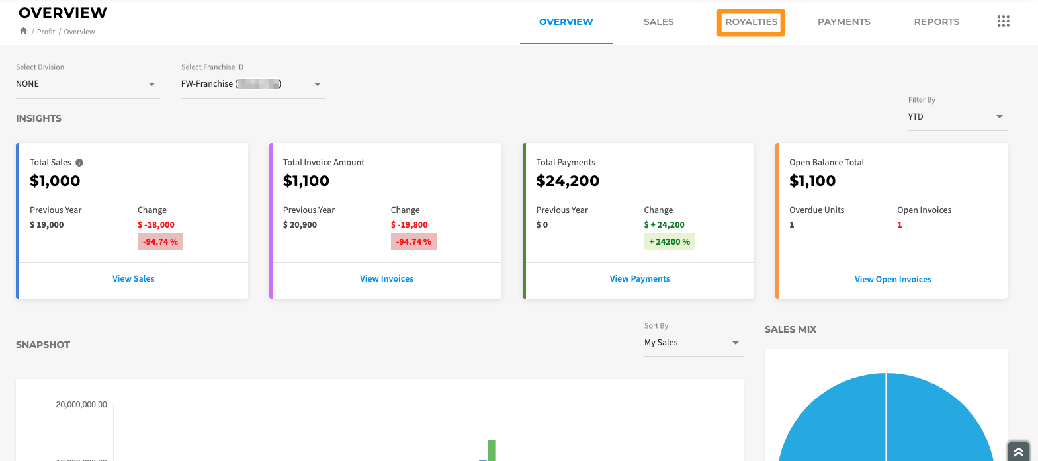Click the View Sales link
Viewport: 1038px width, 461px height.
click(x=134, y=279)
